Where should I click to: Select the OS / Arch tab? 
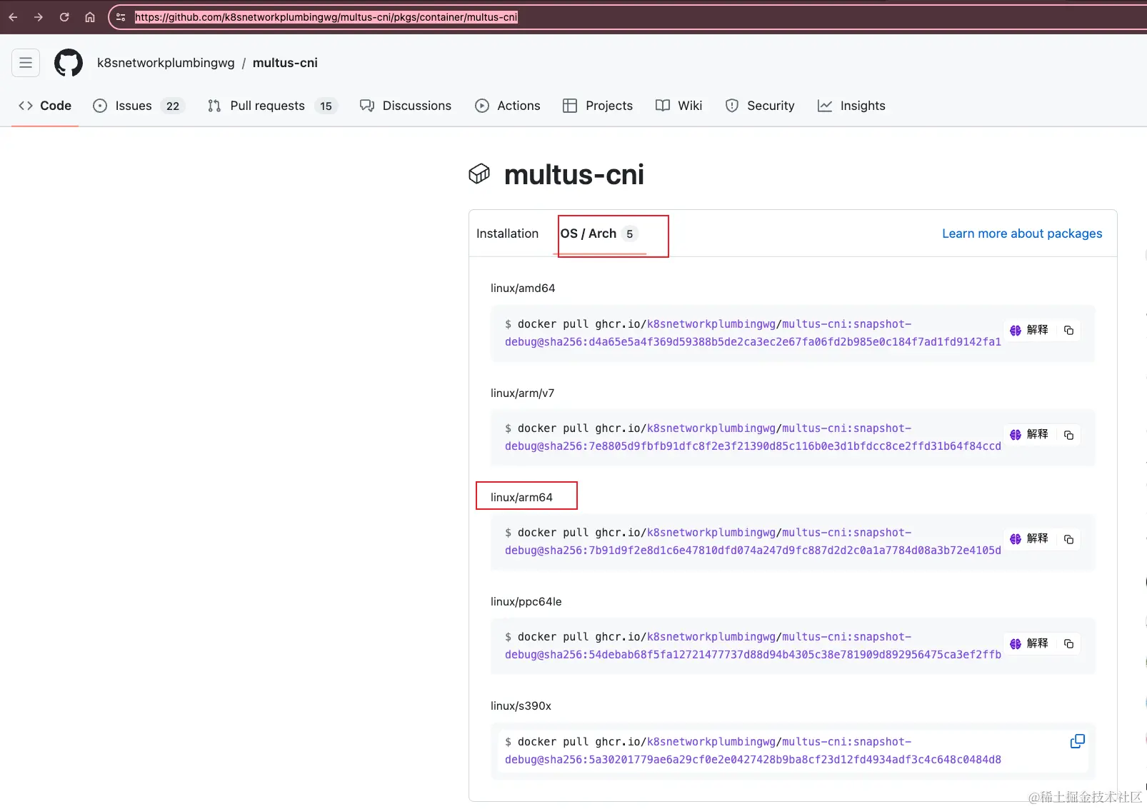pos(599,233)
